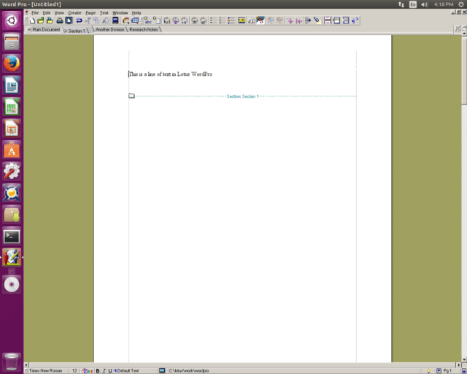This screenshot has width=467, height=374.
Task: Click the New document icon
Action: (x=32, y=20)
